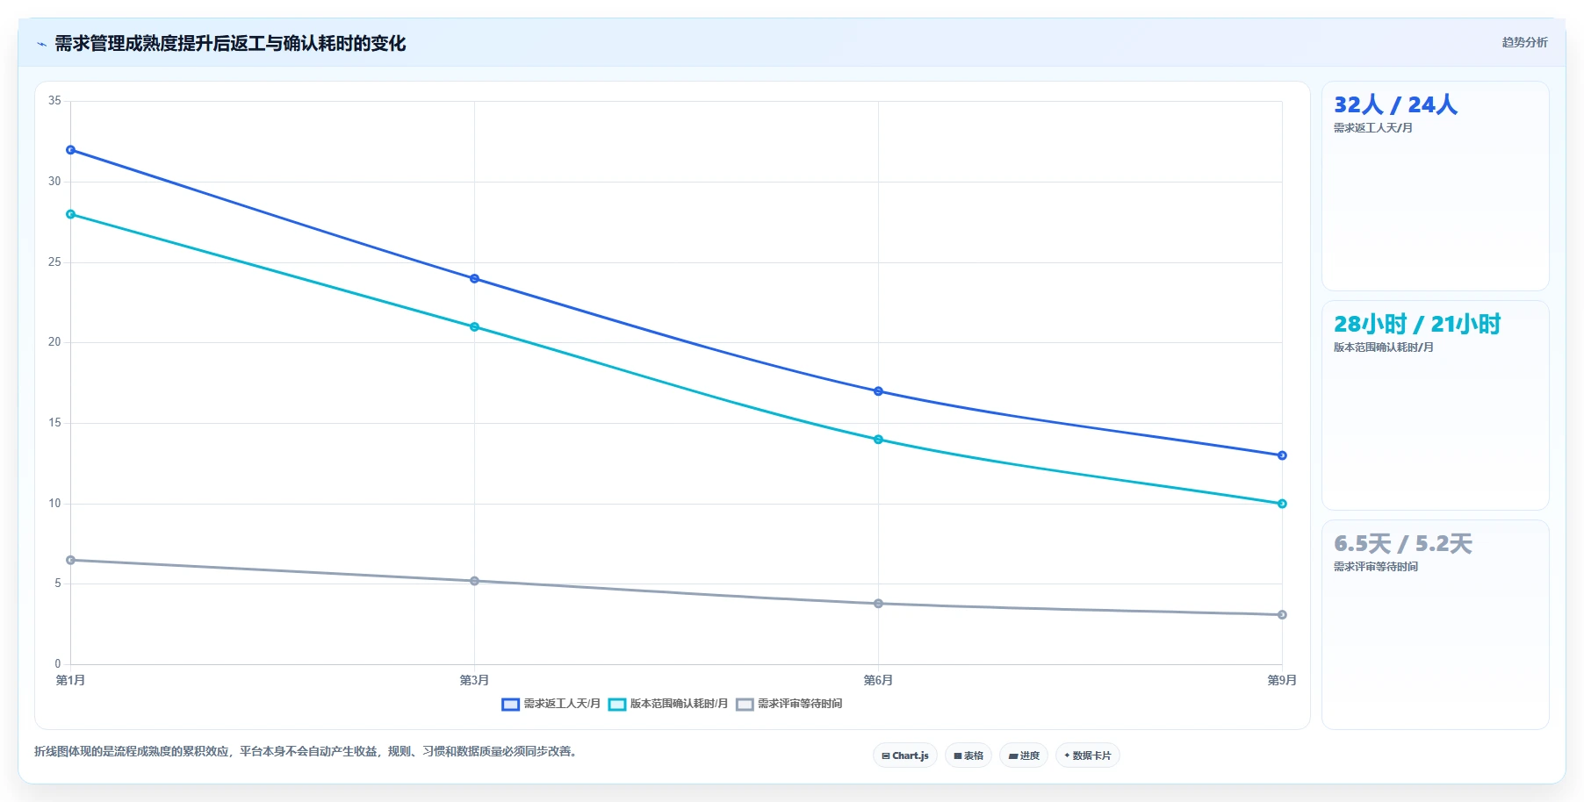Click gray data point at 第3月 (5.2)
The image size is (1584, 802).
[x=474, y=581]
